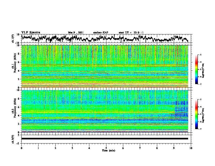Select the ch.1 "log(PSD)(V²/Hz)" colorbar label

203,71
